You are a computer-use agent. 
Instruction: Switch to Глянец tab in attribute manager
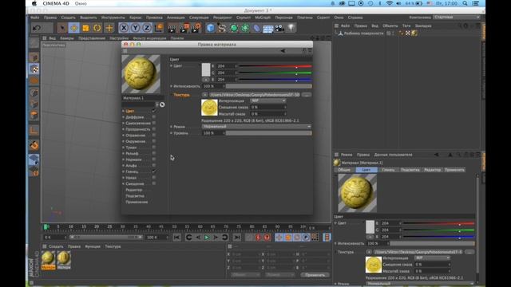click(388, 170)
